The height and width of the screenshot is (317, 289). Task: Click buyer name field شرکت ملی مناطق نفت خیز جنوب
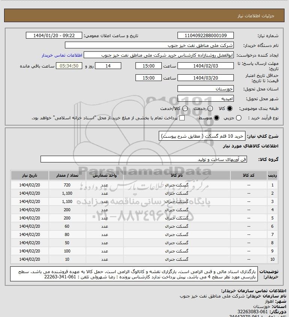[x=149, y=45]
